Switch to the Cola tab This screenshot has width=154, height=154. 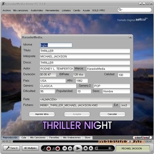(24, 137)
